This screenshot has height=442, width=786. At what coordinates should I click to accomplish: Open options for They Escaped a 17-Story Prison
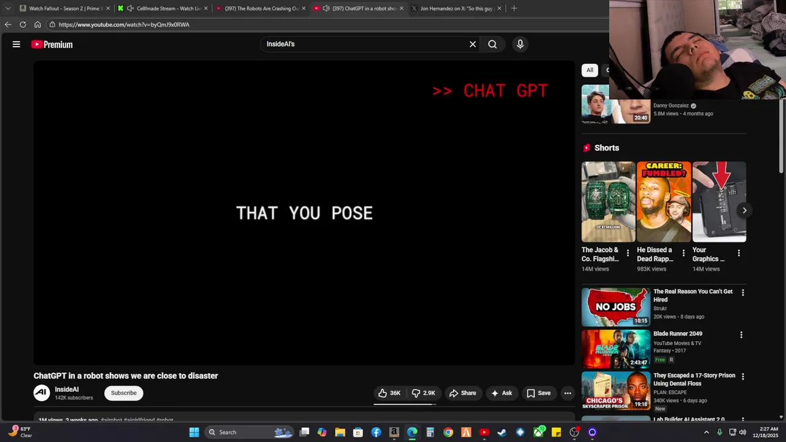tap(743, 377)
